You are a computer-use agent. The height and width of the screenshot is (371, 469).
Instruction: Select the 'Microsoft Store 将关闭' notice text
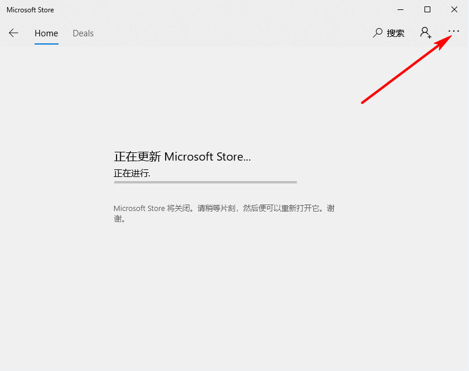[x=224, y=213]
